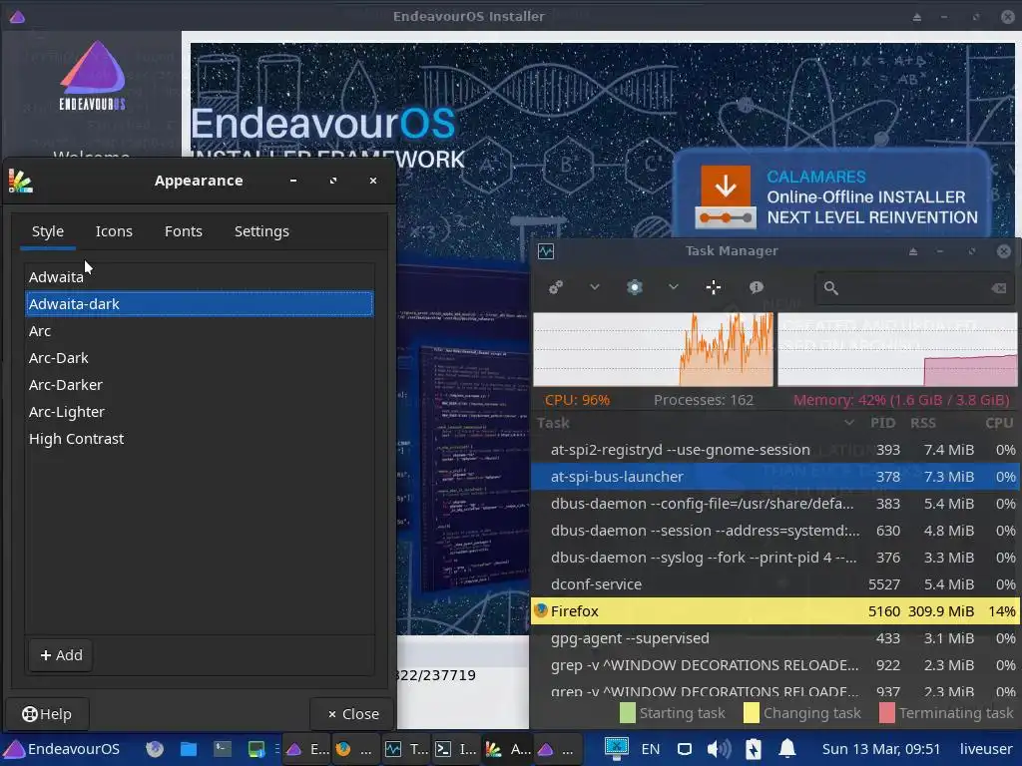Click the Task Manager title bar app icon

546,251
